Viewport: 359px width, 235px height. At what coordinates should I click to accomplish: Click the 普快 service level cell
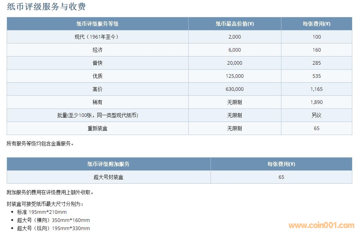point(97,63)
